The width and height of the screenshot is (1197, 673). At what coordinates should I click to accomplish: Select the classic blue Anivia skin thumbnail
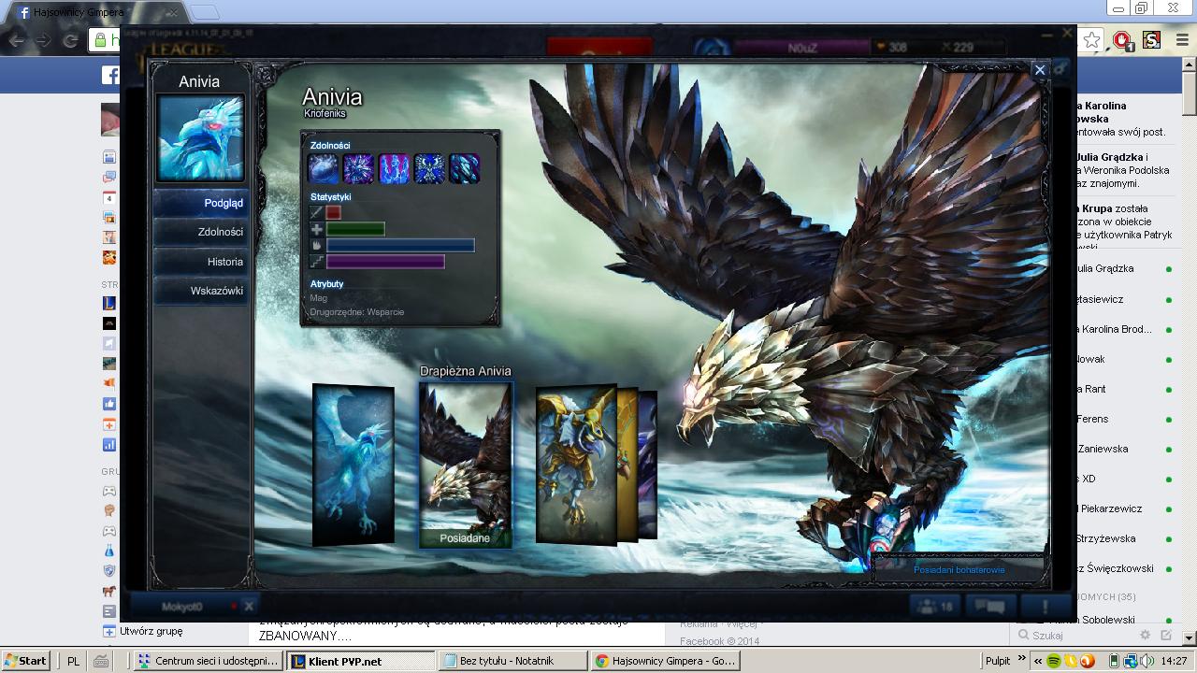(x=353, y=465)
